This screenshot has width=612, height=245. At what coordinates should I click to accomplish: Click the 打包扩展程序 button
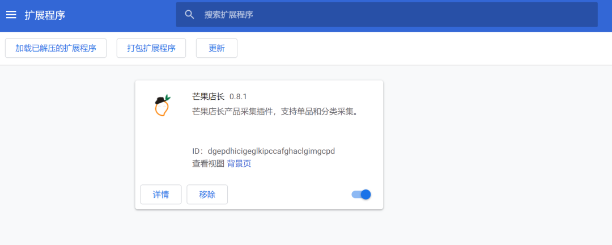(151, 48)
